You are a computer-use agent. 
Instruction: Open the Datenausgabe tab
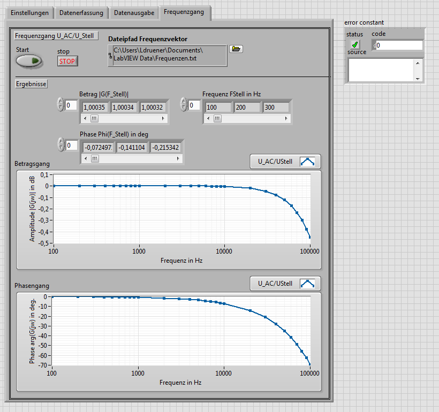pos(134,13)
